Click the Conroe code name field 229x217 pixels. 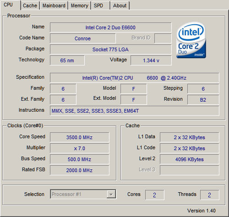(83, 38)
